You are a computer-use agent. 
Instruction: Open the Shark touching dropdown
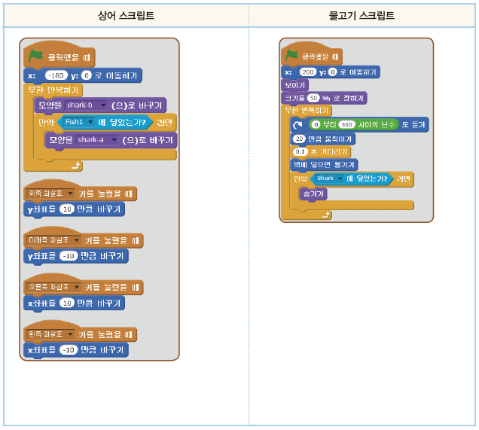pos(340,178)
